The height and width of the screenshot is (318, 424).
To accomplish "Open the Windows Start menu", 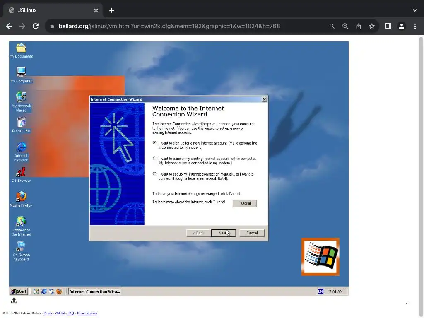I will click(x=19, y=291).
